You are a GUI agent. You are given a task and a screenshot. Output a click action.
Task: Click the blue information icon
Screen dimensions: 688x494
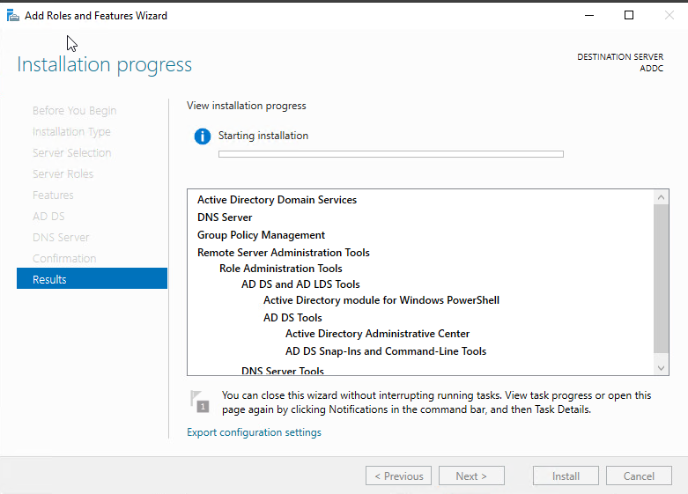pyautogui.click(x=203, y=136)
